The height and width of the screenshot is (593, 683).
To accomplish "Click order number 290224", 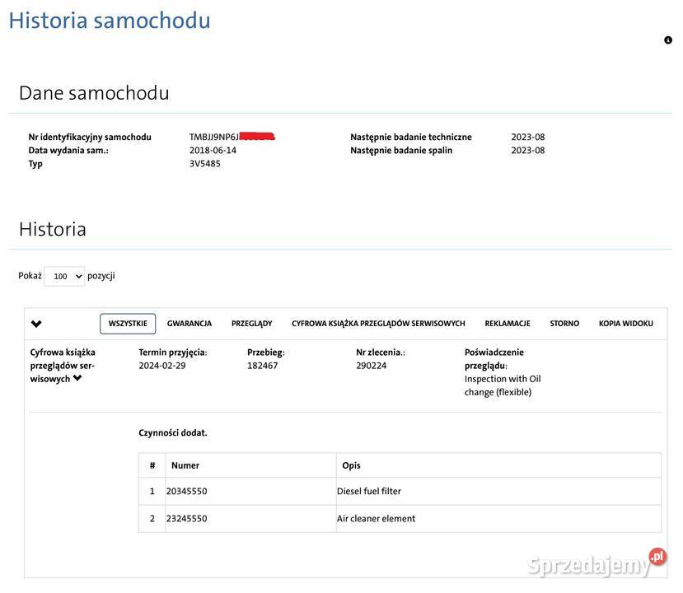I will [372, 364].
